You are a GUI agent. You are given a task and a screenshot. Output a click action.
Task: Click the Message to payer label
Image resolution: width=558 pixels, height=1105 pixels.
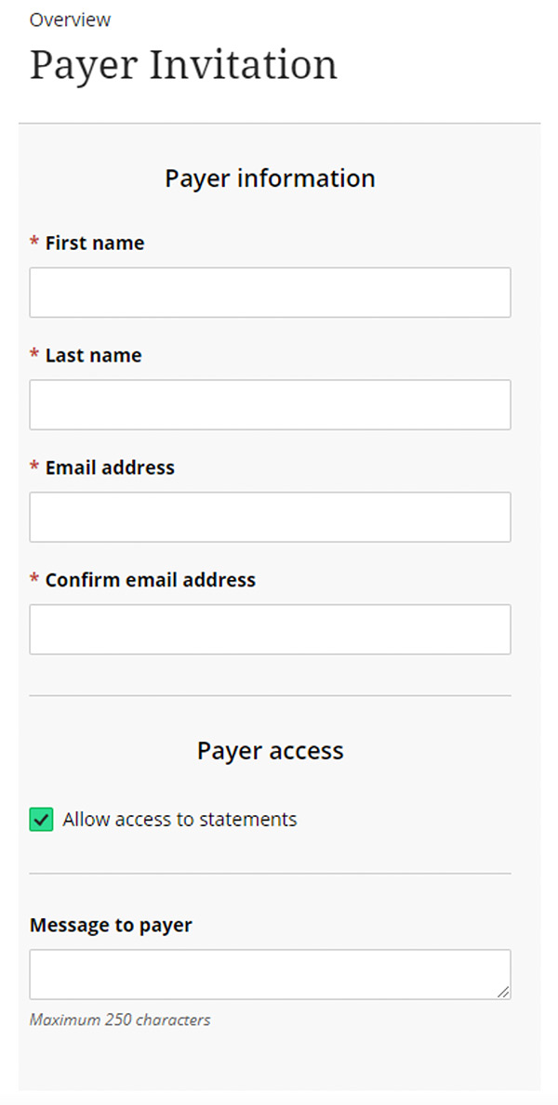(x=111, y=926)
